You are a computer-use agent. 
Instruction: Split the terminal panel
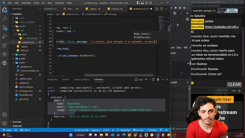tap(153, 79)
